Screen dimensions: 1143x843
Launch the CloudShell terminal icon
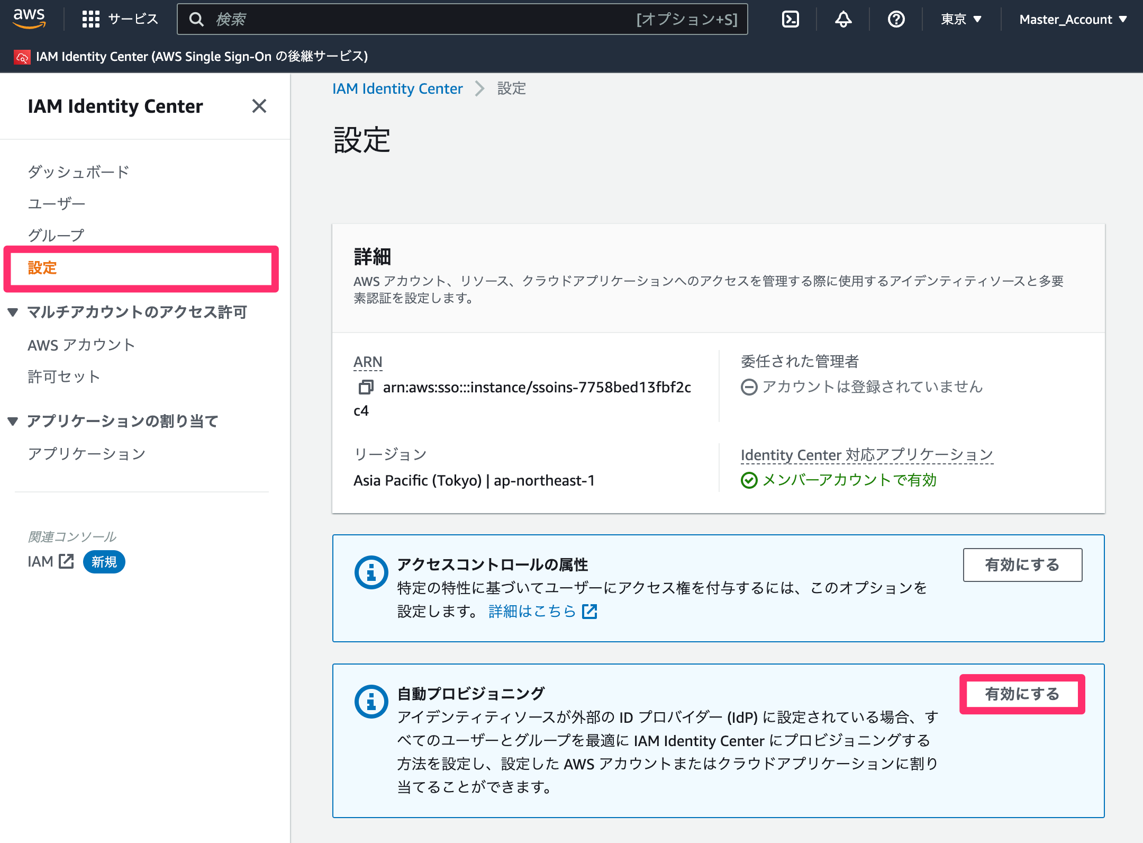pyautogui.click(x=790, y=19)
